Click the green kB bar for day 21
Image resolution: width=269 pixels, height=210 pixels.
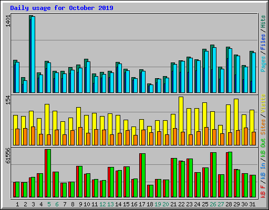pyautogui.click(x=175, y=178)
